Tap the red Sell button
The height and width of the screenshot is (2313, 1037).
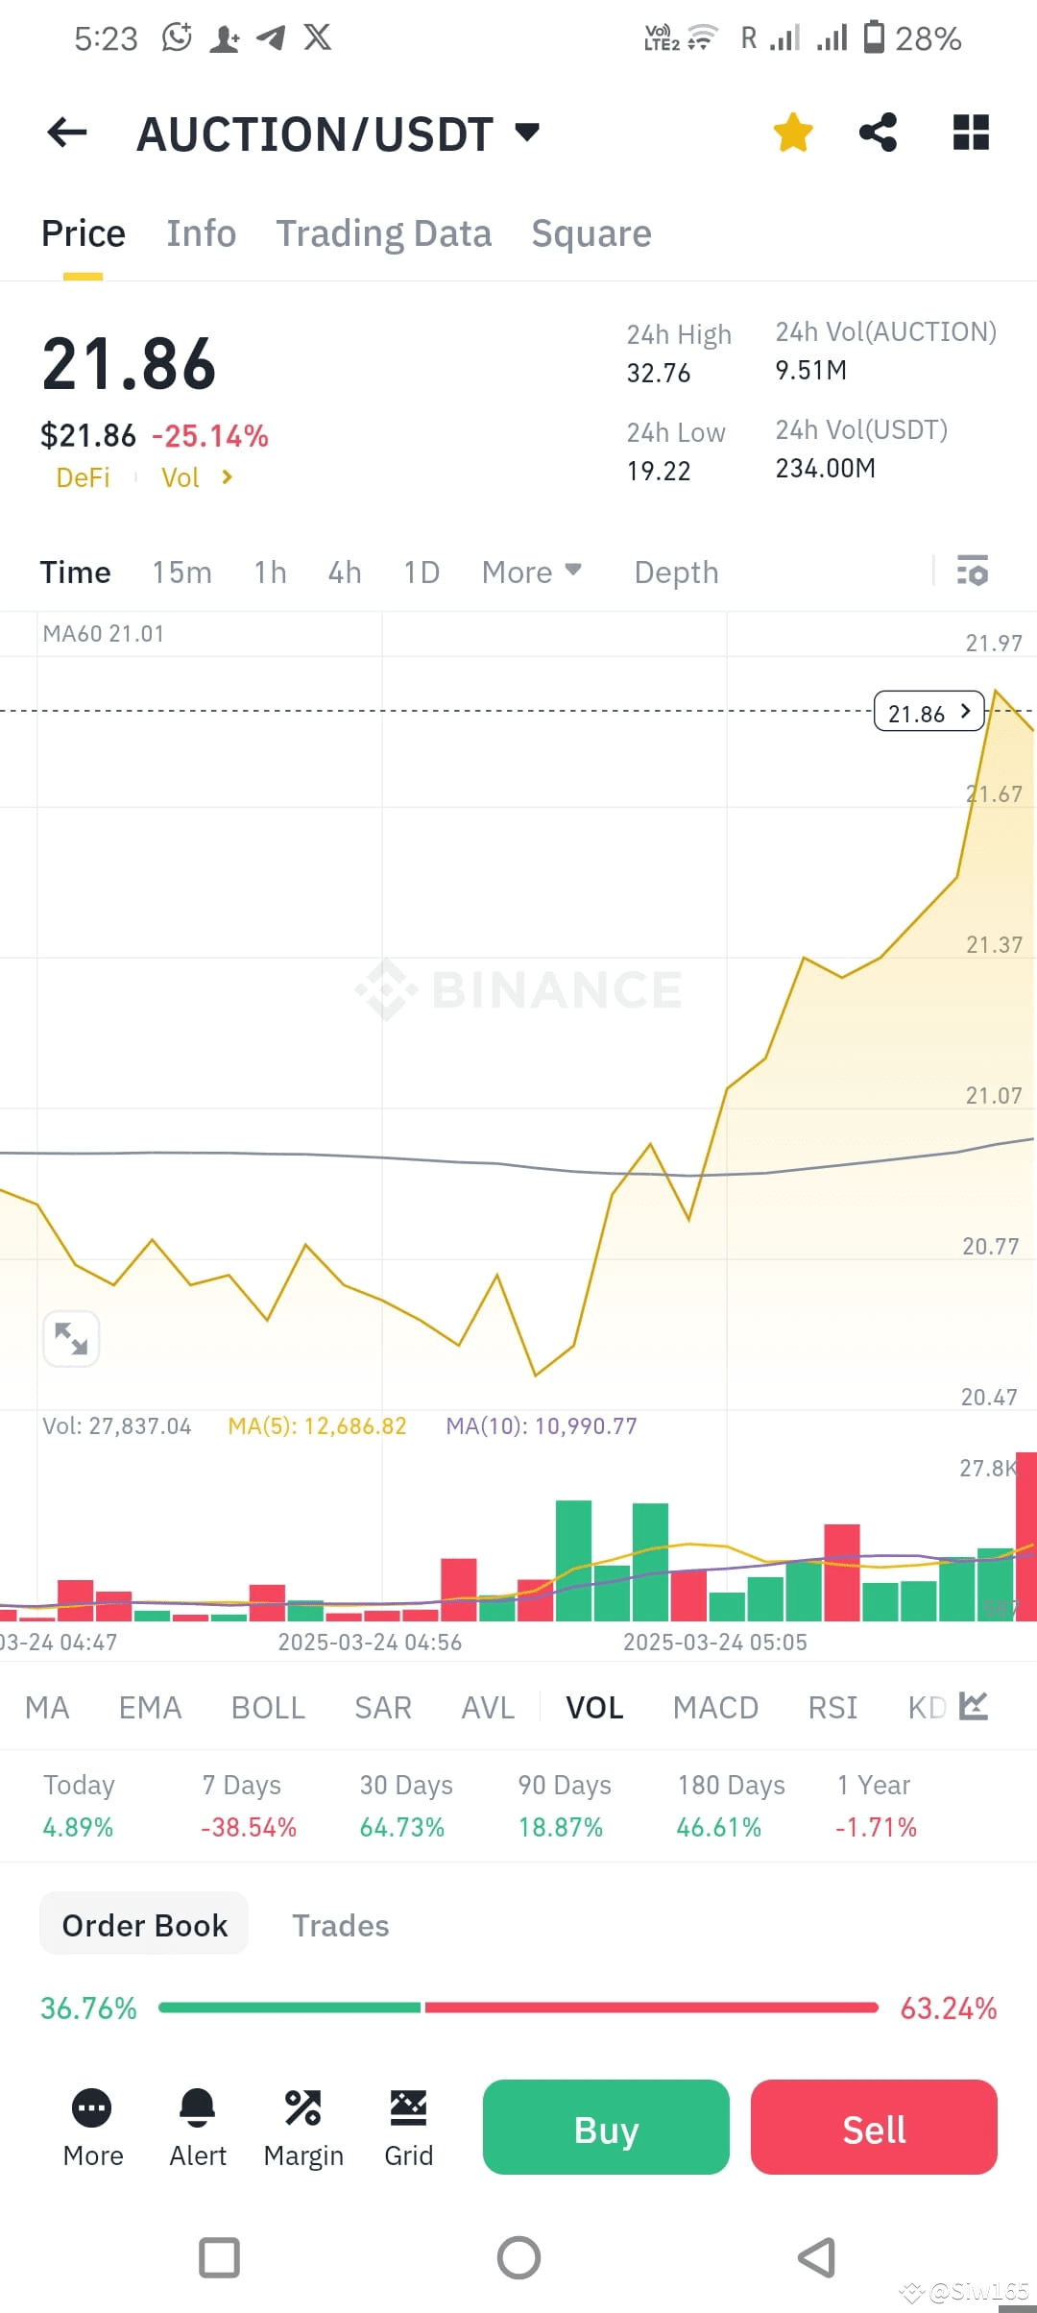[x=874, y=2128]
